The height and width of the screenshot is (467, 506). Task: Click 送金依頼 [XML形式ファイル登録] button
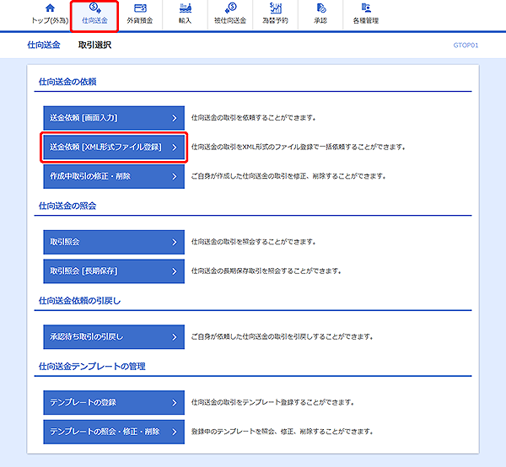point(114,147)
